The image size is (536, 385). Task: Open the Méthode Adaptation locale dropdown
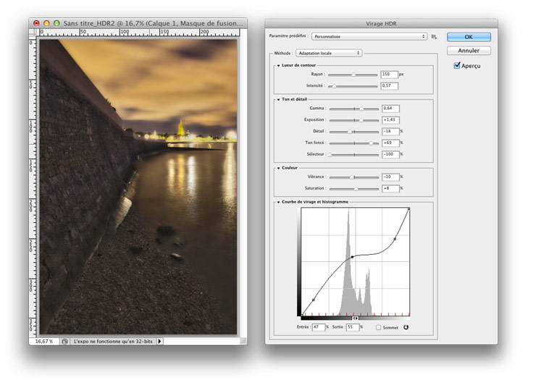coord(329,54)
